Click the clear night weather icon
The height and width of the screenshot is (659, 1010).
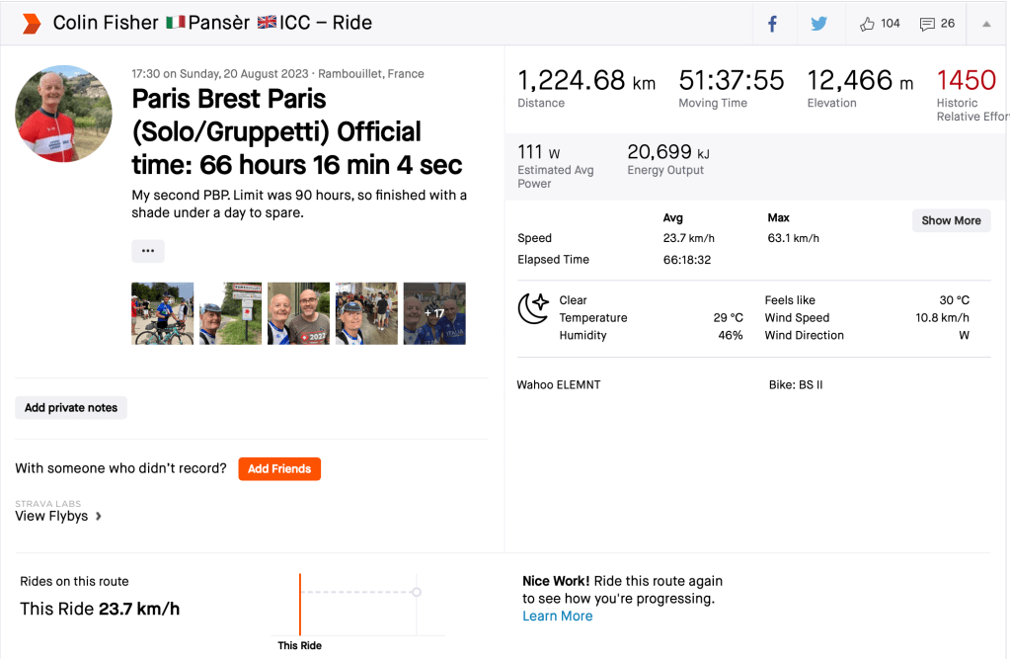click(x=533, y=308)
